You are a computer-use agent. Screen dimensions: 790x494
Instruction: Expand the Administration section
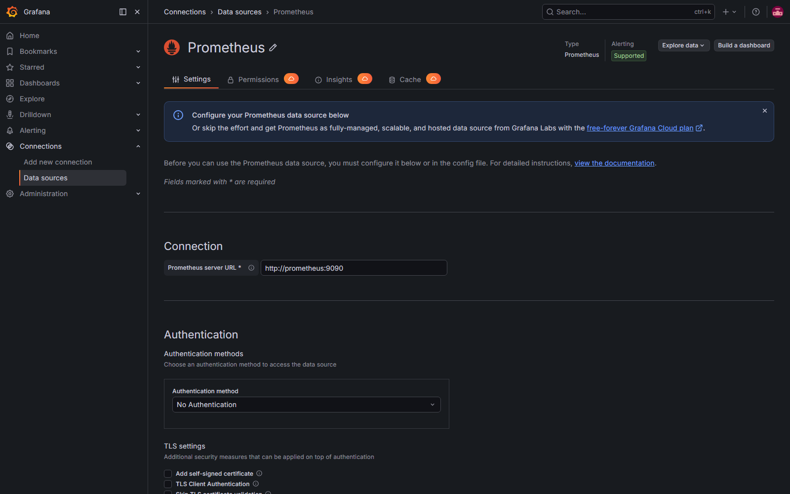138,194
